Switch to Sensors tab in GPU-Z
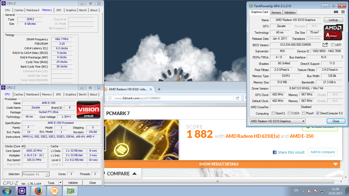 point(276,13)
